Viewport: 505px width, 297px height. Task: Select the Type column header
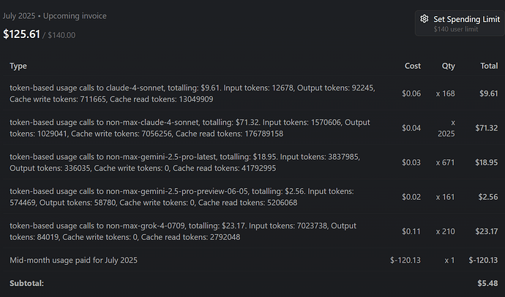(x=18, y=66)
